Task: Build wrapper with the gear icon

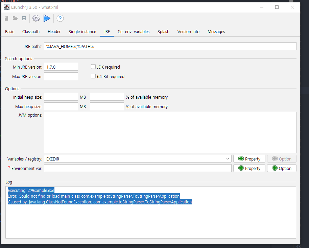Action: pos(36,18)
